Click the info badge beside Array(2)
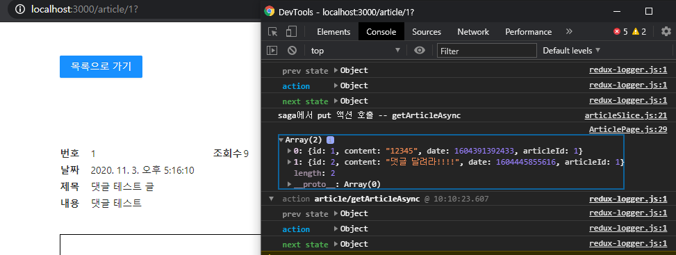The image size is (676, 255). coord(330,140)
